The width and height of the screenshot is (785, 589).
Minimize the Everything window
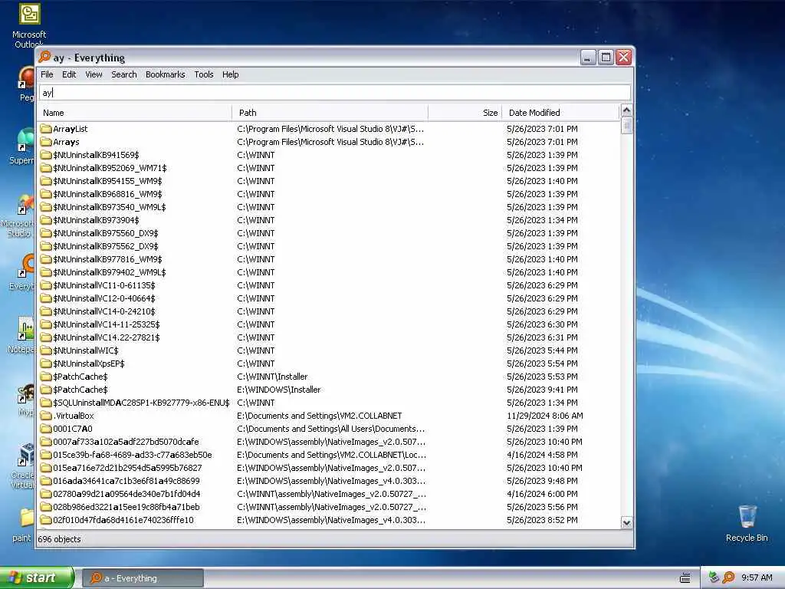(x=588, y=58)
